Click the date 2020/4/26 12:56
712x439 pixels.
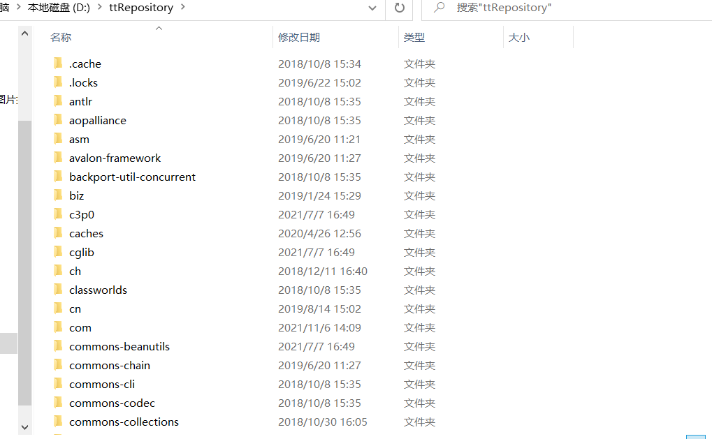pyautogui.click(x=319, y=233)
